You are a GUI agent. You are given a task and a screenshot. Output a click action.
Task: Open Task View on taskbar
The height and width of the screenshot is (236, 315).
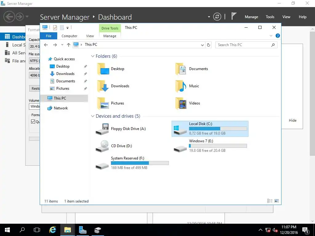click(x=37, y=230)
